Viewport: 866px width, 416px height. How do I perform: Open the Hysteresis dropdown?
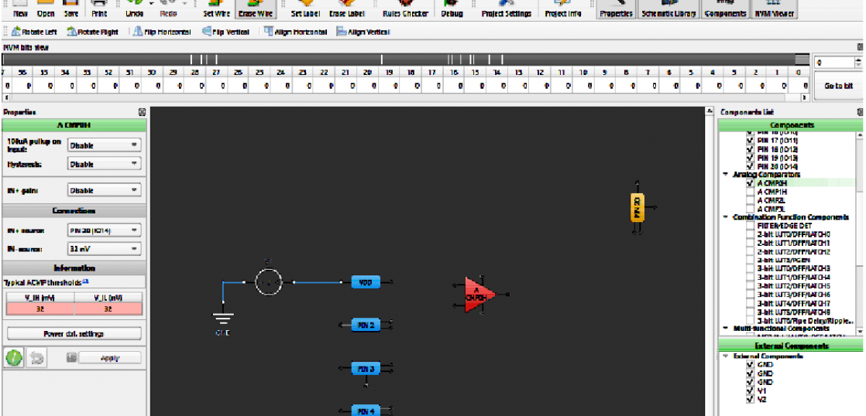[x=104, y=164]
